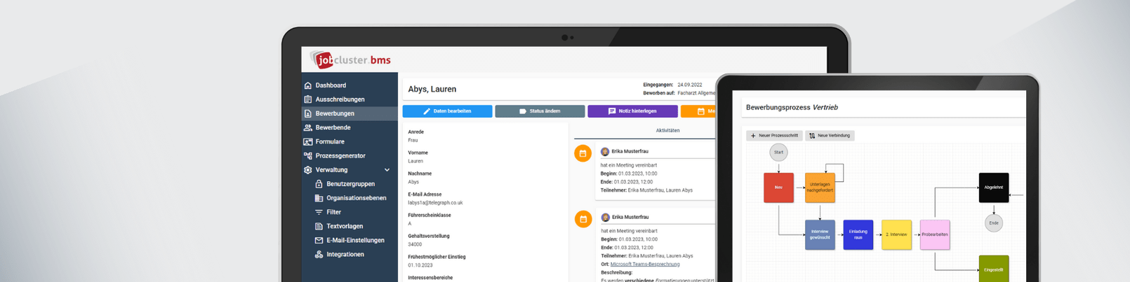Image resolution: width=1130 pixels, height=282 pixels.
Task: Click the Ausschreibungen document icon
Action: [x=308, y=99]
